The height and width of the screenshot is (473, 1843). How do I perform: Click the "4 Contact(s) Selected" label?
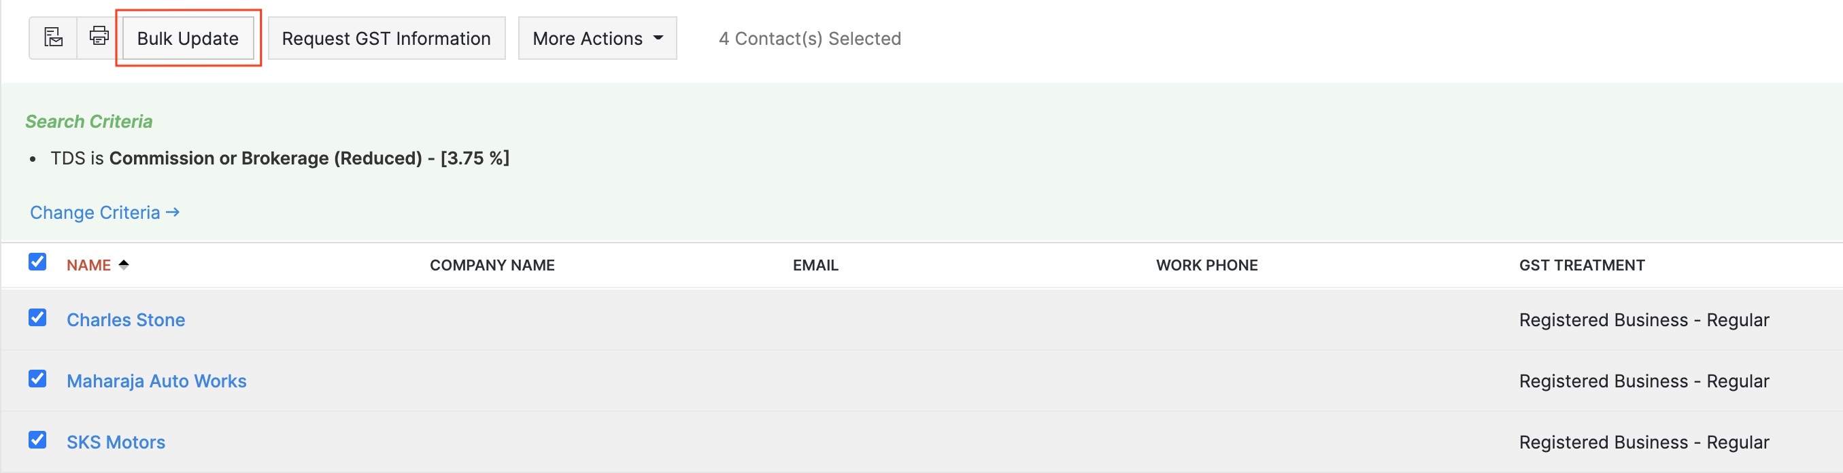810,39
